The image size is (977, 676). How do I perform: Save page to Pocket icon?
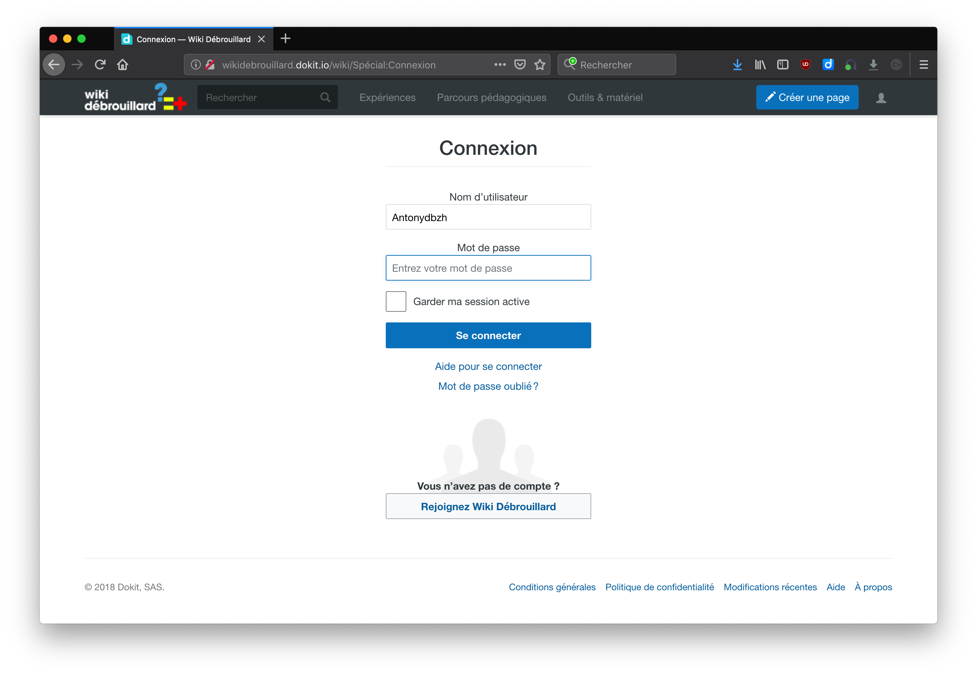point(520,64)
